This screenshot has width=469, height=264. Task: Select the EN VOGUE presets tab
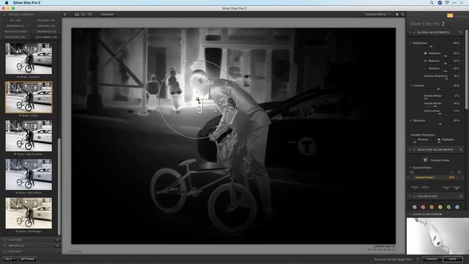pos(15,37)
